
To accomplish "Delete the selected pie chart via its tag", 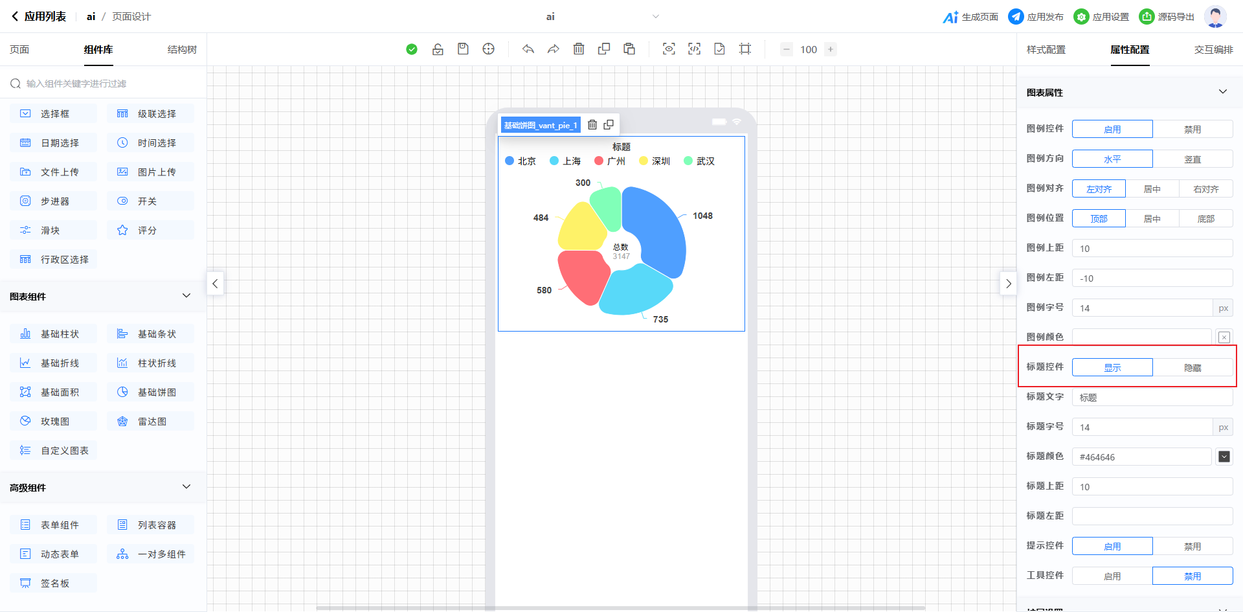I will pos(592,125).
